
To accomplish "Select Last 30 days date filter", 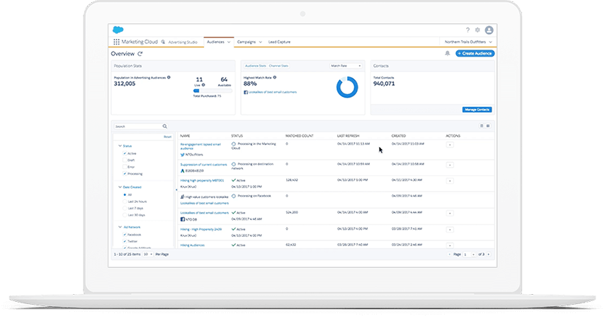I will (x=125, y=215).
